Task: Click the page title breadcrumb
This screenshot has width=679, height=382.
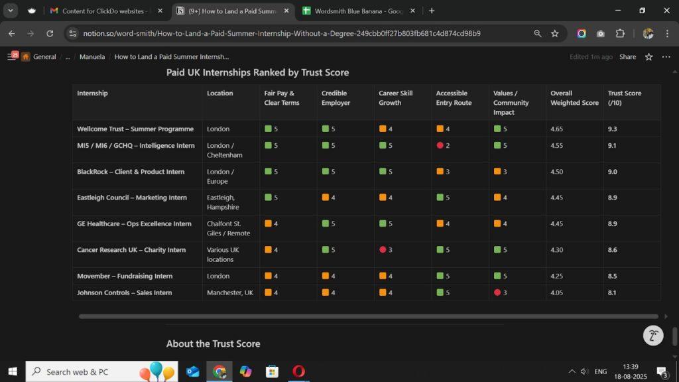Action: (x=172, y=57)
